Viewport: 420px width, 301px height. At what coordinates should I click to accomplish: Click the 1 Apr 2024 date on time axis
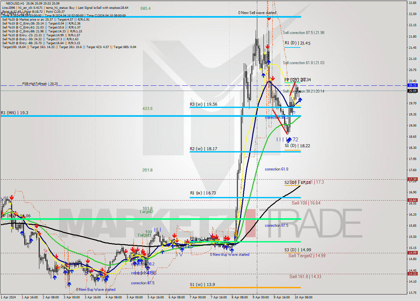click(8, 297)
